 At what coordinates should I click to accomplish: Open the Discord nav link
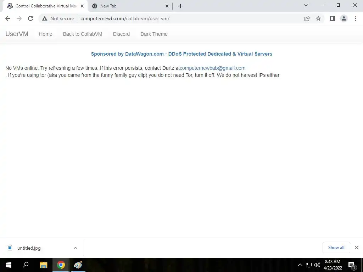pos(121,34)
